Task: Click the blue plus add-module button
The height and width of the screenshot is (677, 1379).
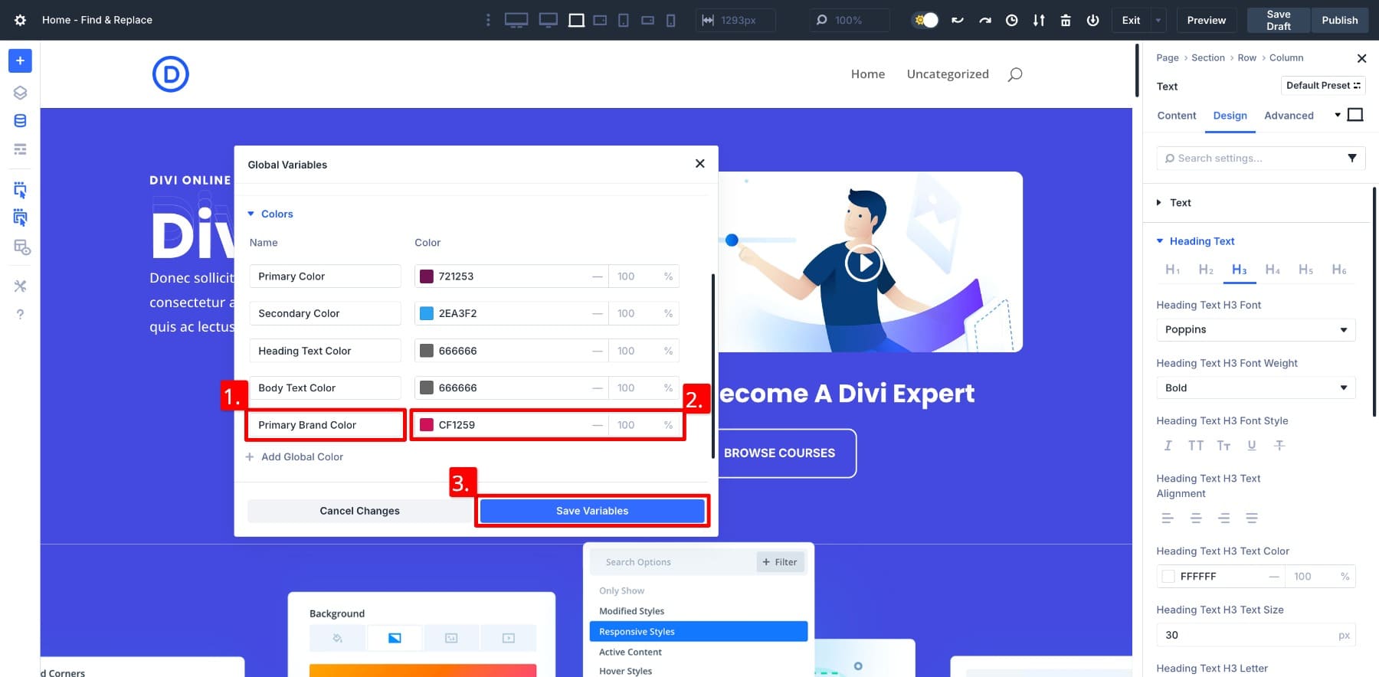Action: [x=20, y=61]
